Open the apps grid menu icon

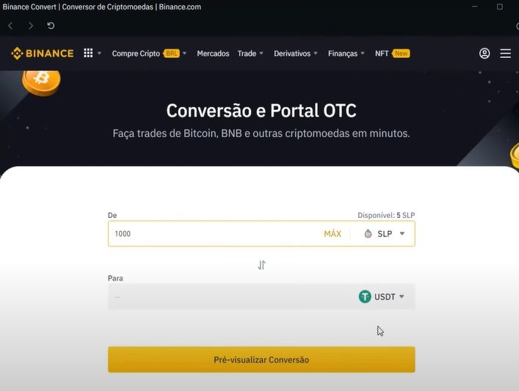coord(88,54)
